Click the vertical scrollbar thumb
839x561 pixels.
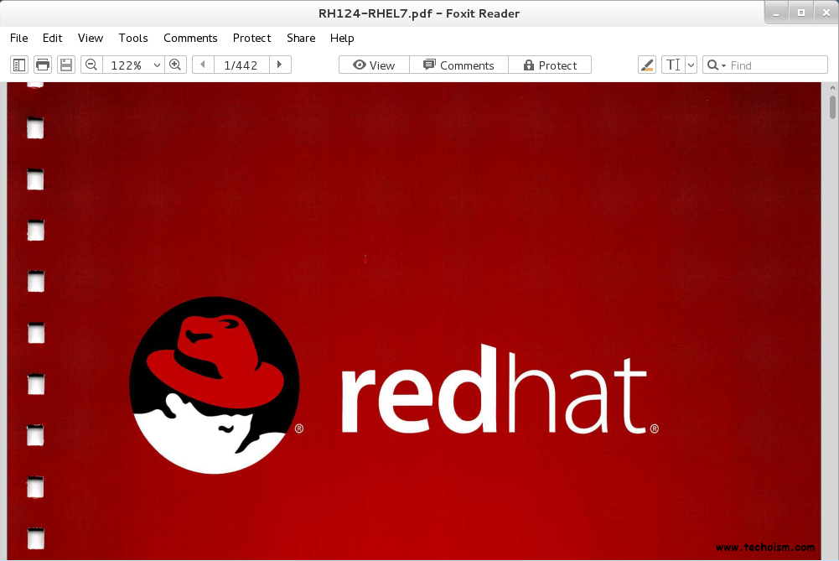coord(832,107)
